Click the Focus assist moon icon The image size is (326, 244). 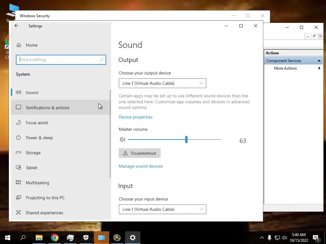pyautogui.click(x=18, y=122)
